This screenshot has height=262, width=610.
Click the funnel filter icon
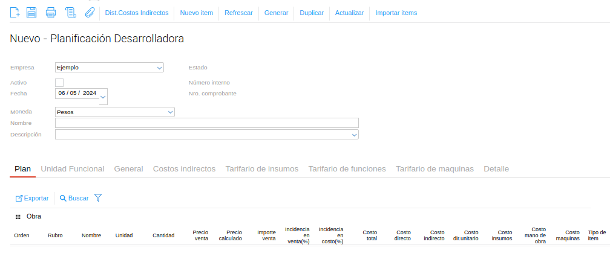[x=98, y=198]
